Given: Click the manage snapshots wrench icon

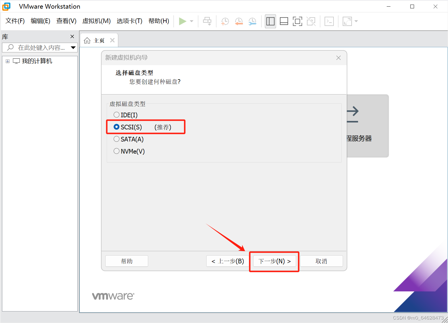Looking at the screenshot, I should pos(252,21).
